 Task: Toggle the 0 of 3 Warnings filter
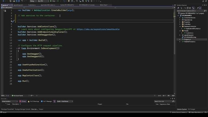[x=33, y=101]
